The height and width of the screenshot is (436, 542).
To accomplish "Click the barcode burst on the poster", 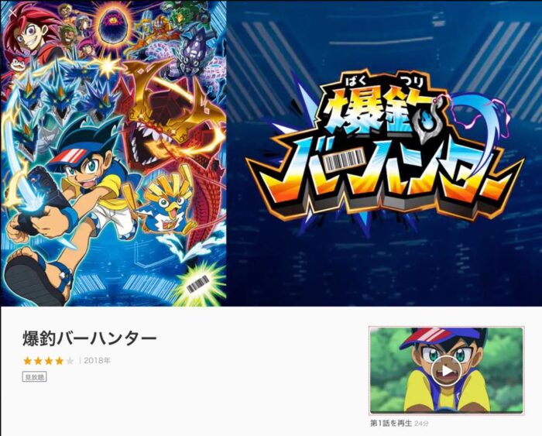I will tap(198, 283).
